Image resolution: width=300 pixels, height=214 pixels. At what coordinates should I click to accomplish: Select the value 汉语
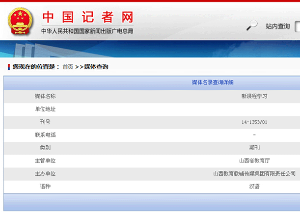[x=254, y=187]
